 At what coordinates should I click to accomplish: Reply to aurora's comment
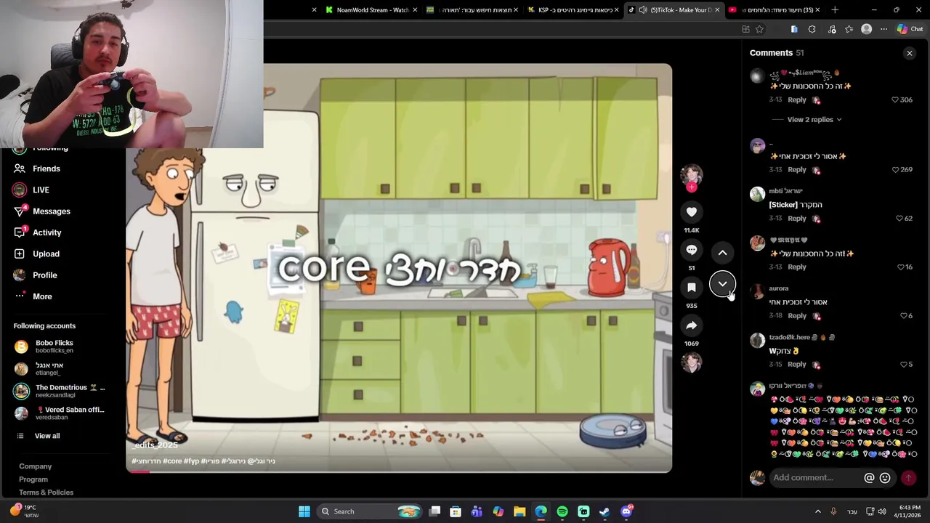pyautogui.click(x=797, y=315)
